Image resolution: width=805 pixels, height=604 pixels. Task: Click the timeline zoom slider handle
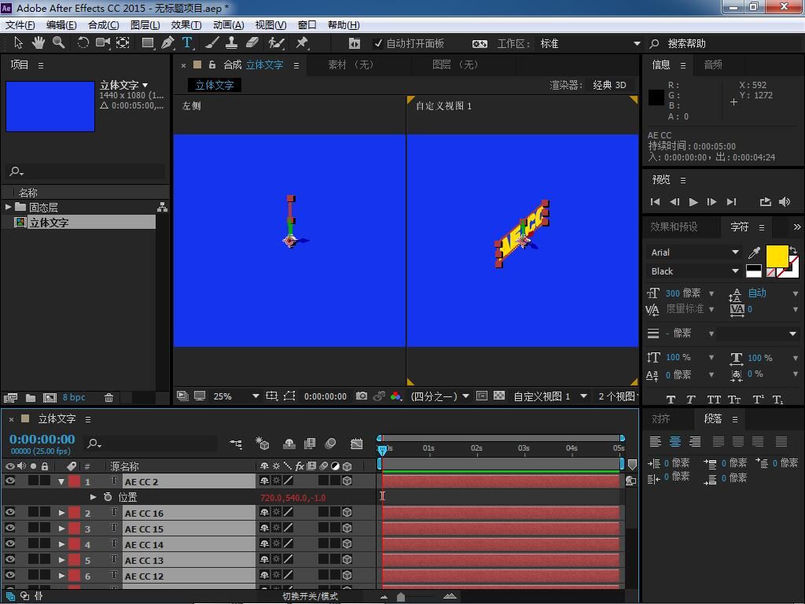[401, 597]
